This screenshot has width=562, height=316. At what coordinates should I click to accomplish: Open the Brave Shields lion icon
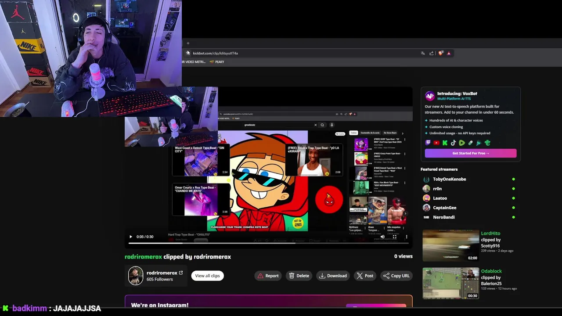441,53
